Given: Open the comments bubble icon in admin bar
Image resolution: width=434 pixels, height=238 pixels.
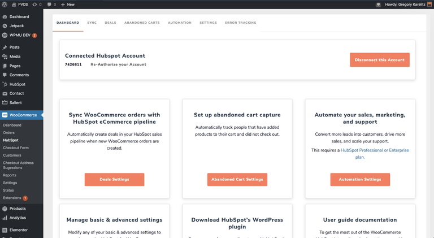Looking at the screenshot, I should click(x=49, y=5).
